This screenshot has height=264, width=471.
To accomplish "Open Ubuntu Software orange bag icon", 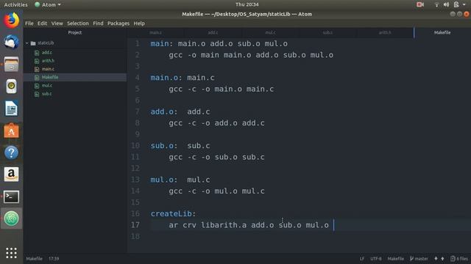I will (12, 131).
